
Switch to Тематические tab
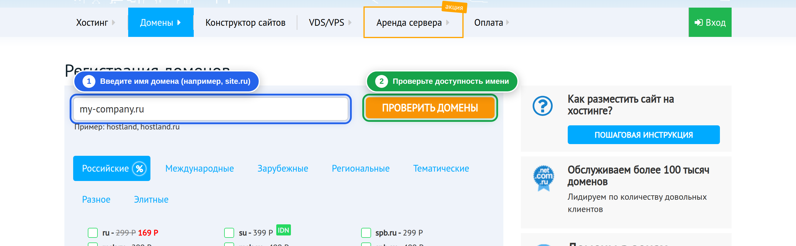pyautogui.click(x=441, y=168)
